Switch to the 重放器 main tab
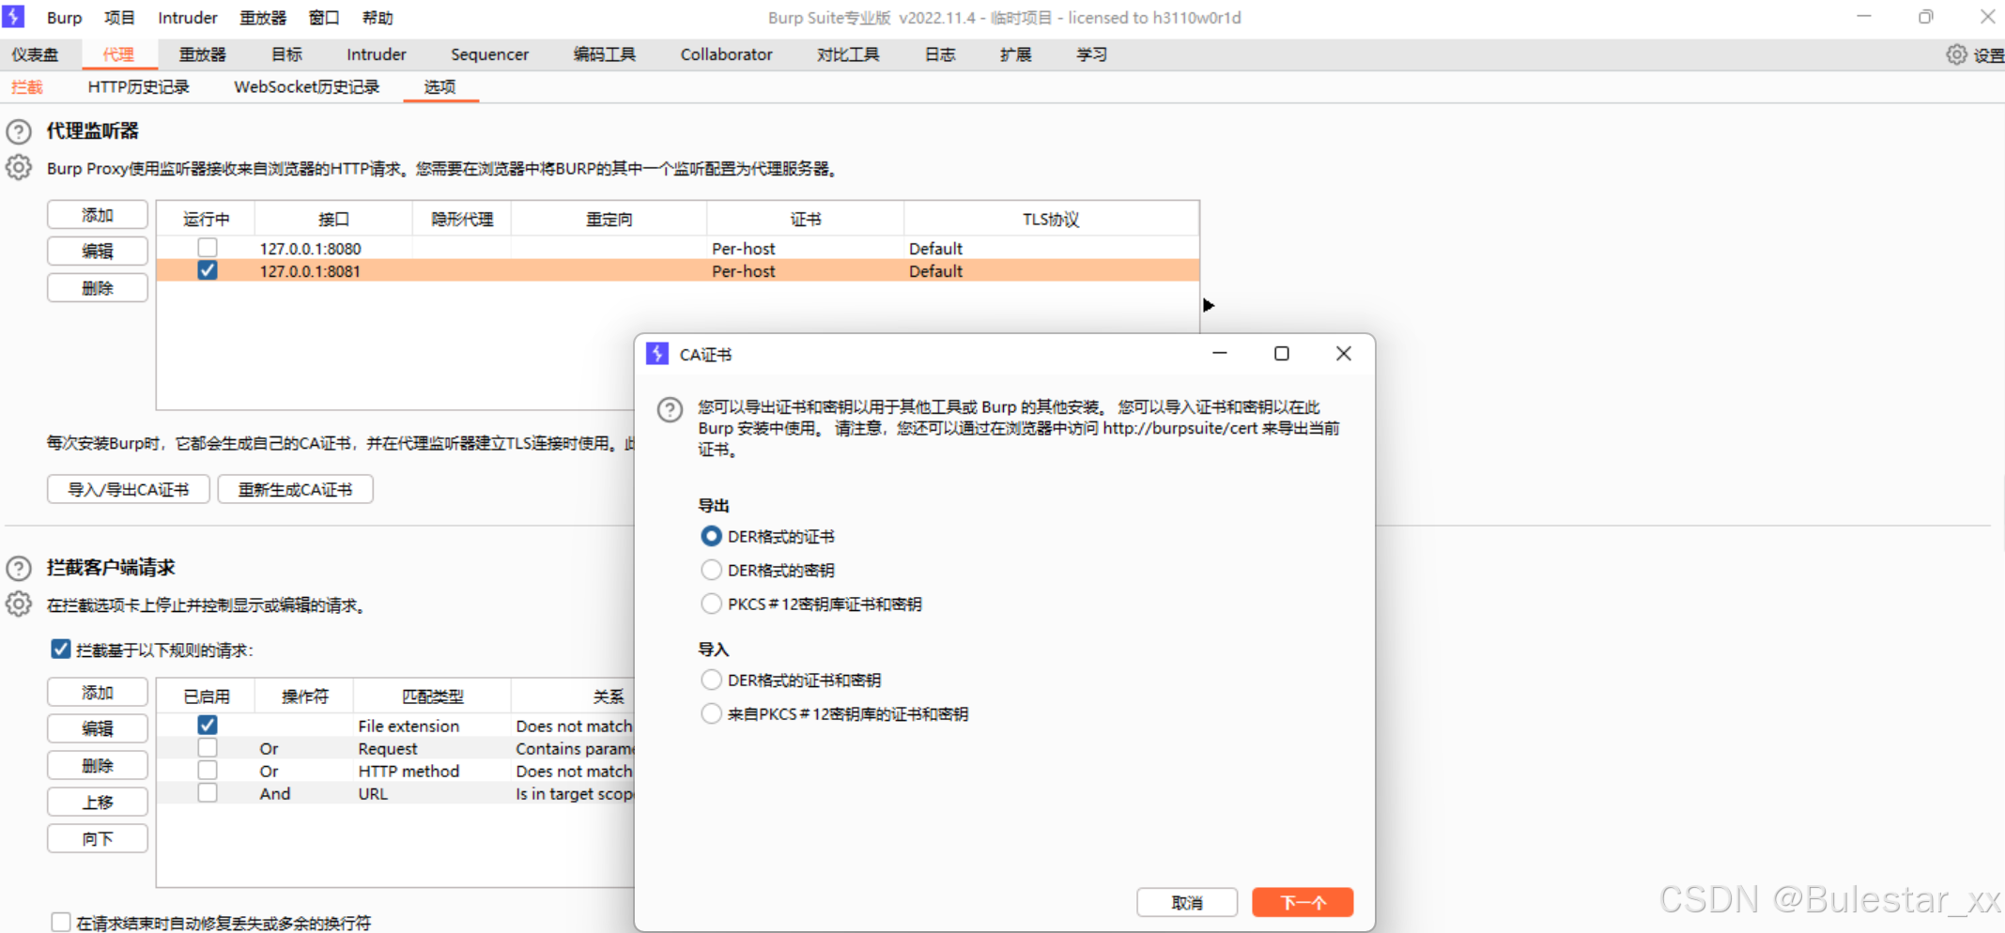The width and height of the screenshot is (2005, 933). (x=203, y=54)
